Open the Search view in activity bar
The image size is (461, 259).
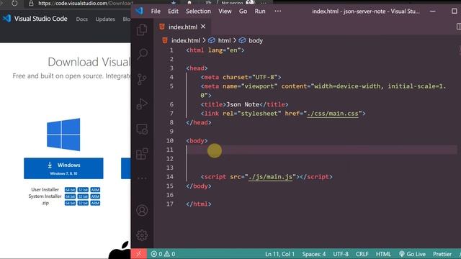click(x=142, y=55)
